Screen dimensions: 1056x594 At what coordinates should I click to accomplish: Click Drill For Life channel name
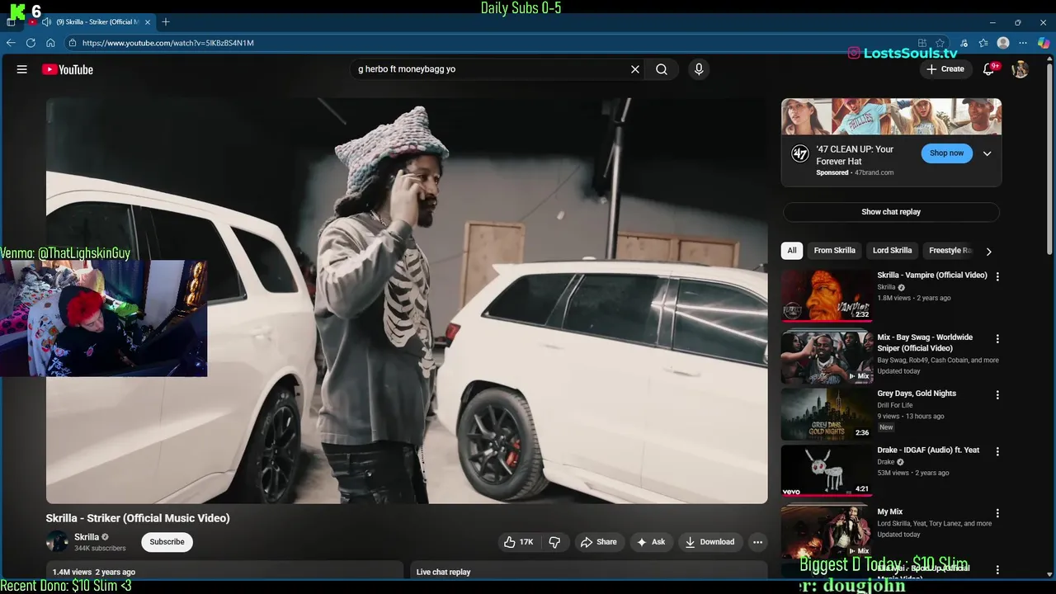click(x=895, y=405)
